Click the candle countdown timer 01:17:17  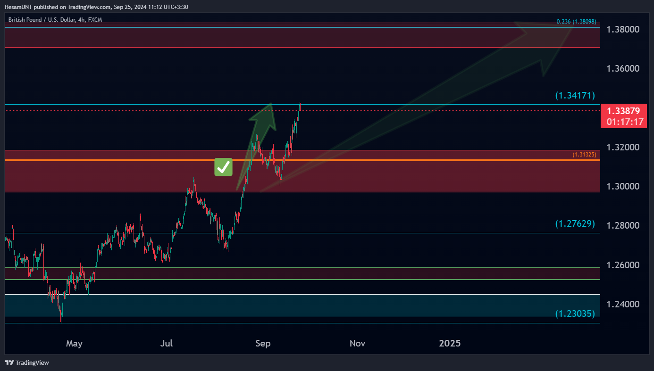point(625,122)
